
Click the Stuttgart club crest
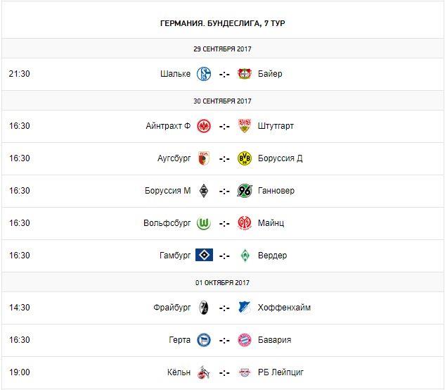pyautogui.click(x=245, y=126)
